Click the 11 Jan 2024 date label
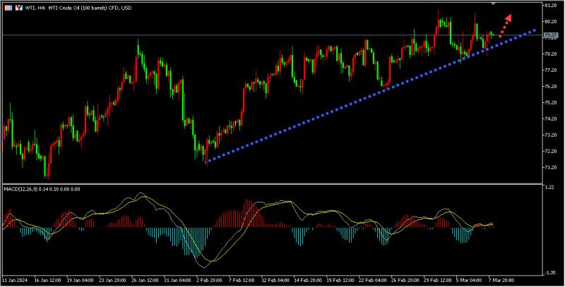565x287 pixels. pyautogui.click(x=15, y=280)
